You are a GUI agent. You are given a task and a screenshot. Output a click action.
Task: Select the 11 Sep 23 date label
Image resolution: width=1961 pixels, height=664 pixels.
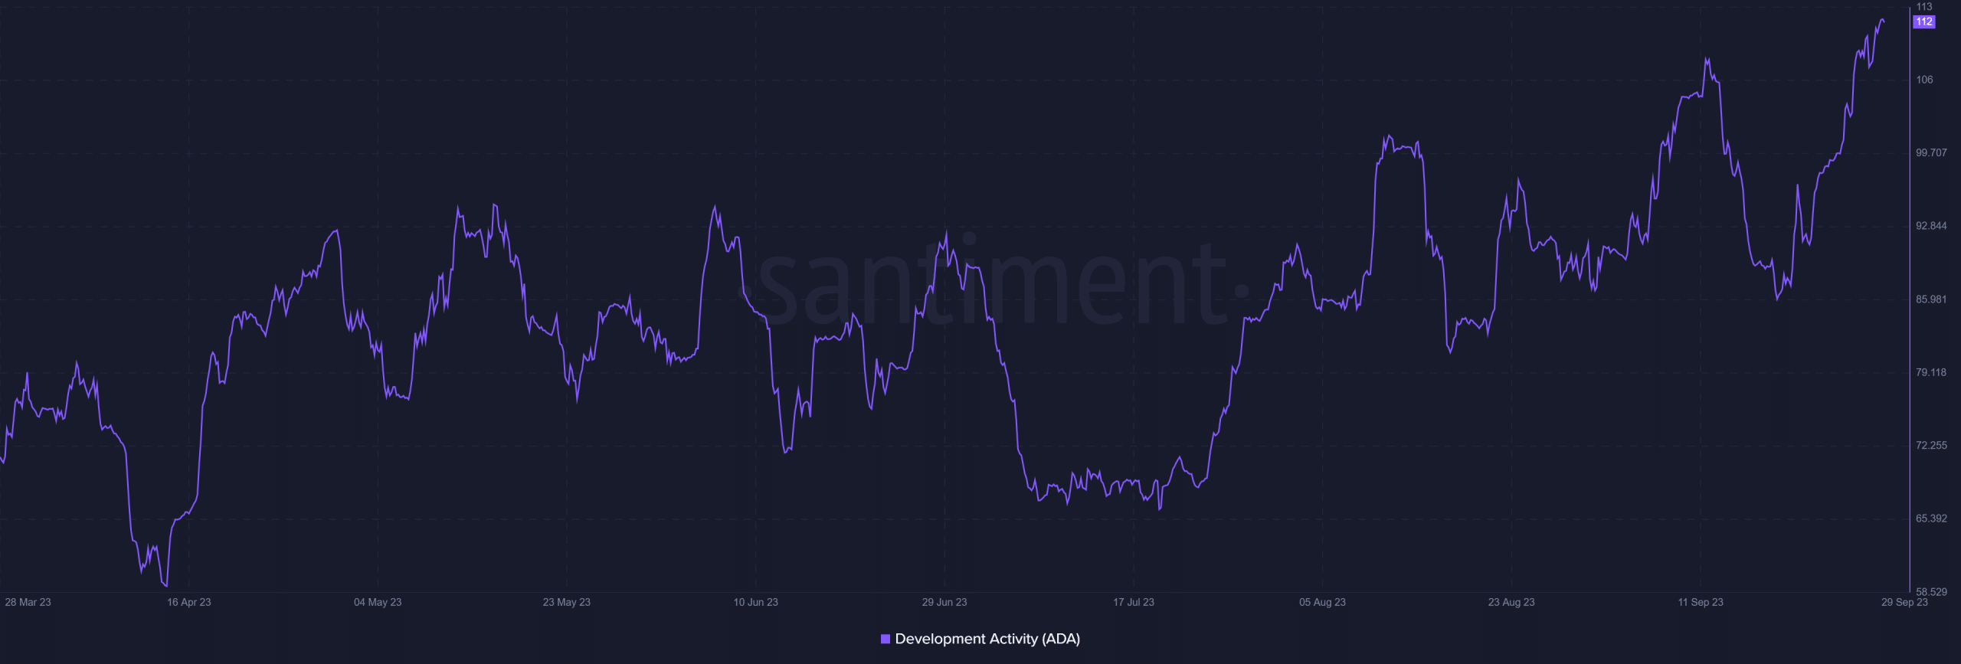click(x=1701, y=602)
